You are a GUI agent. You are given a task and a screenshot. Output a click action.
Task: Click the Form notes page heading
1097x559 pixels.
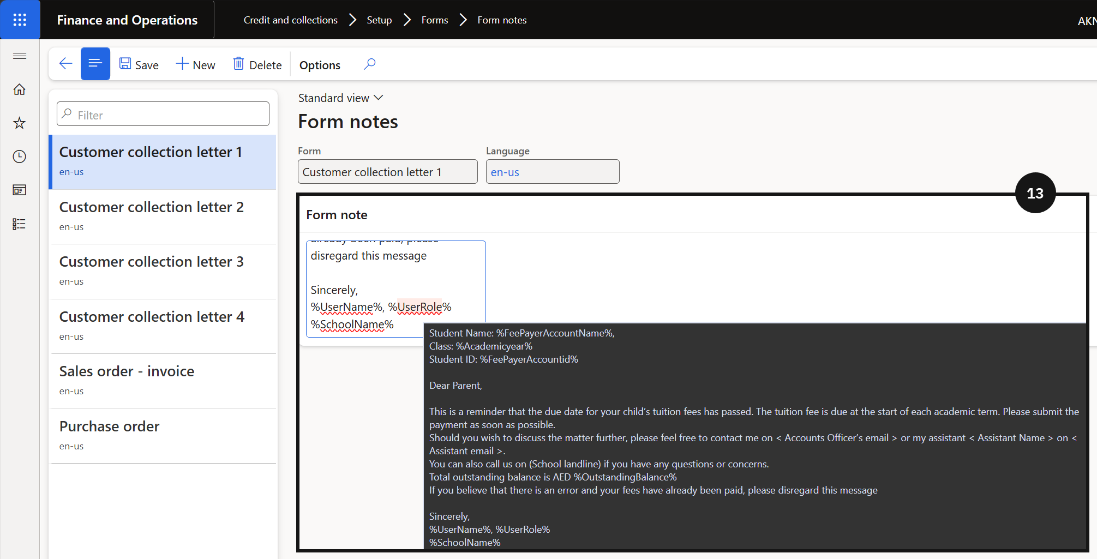(348, 122)
